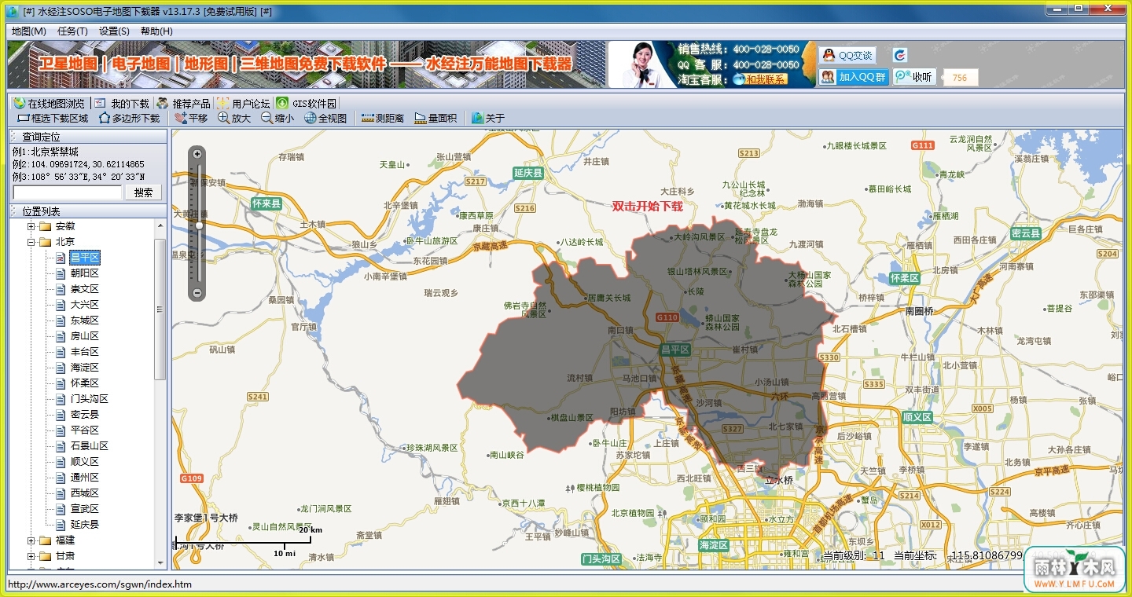
Task: Select 朝阳区 in the location list
Action: pyautogui.click(x=85, y=273)
